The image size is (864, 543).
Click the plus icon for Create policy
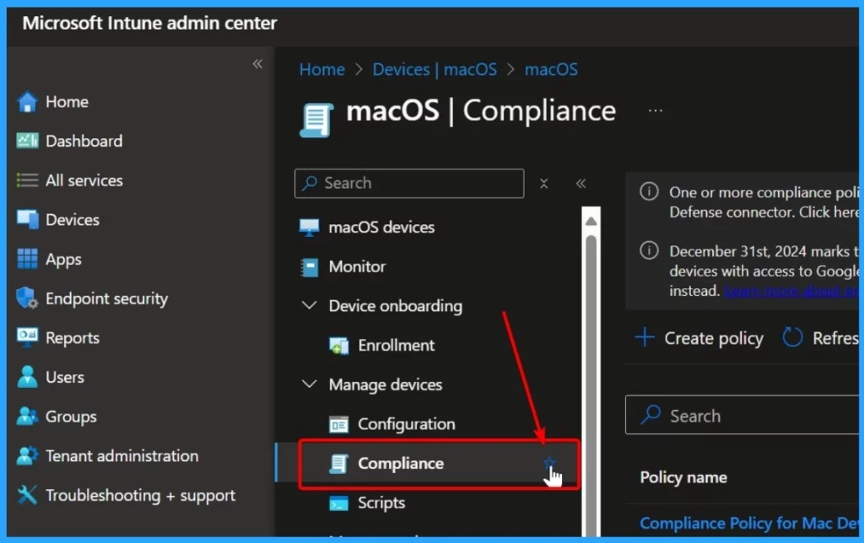pyautogui.click(x=645, y=337)
